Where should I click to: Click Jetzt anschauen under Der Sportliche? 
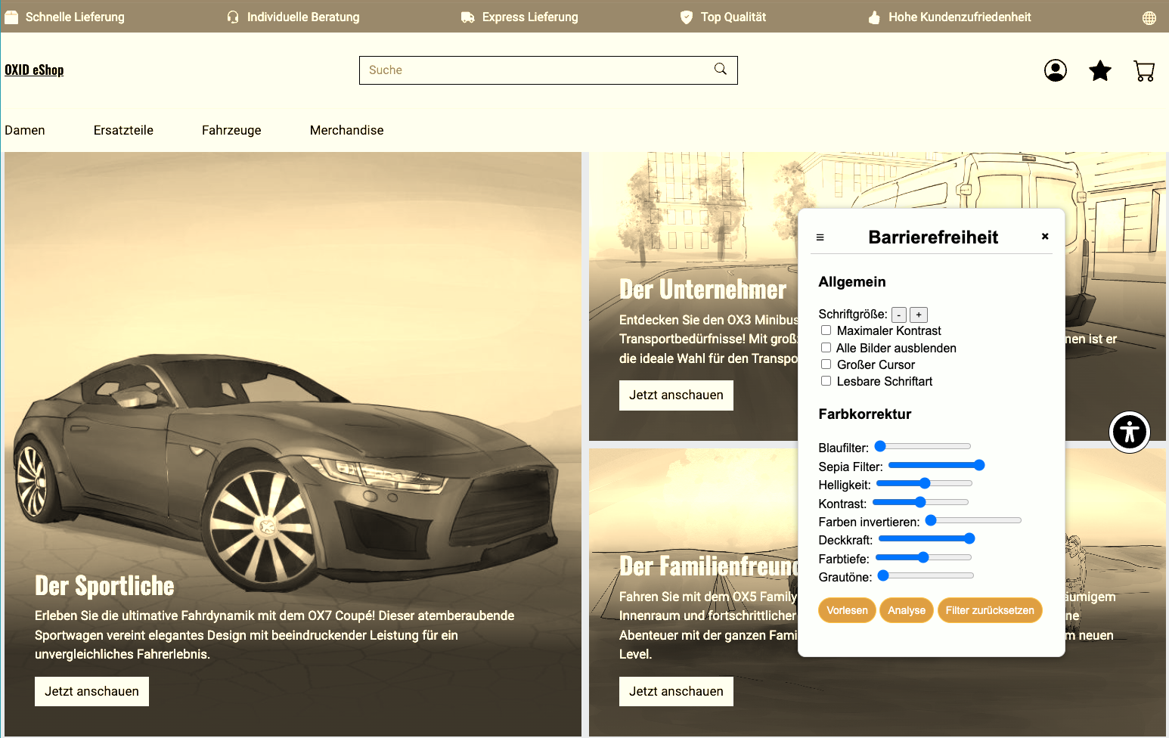[x=91, y=691]
